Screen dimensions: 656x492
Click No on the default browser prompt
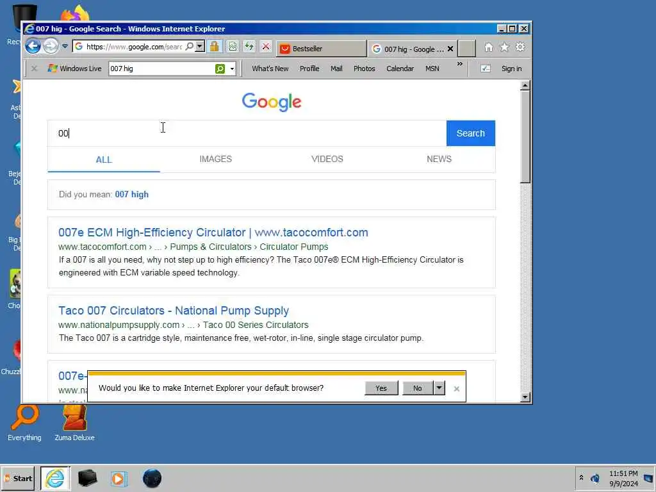[418, 388]
